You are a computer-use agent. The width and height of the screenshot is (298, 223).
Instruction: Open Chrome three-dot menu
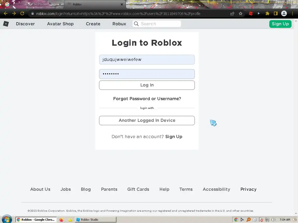tap(292, 13)
